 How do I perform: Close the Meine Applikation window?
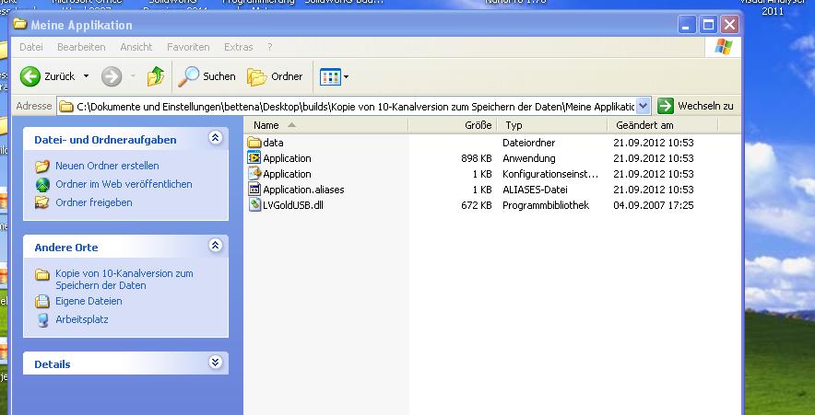pos(729,24)
